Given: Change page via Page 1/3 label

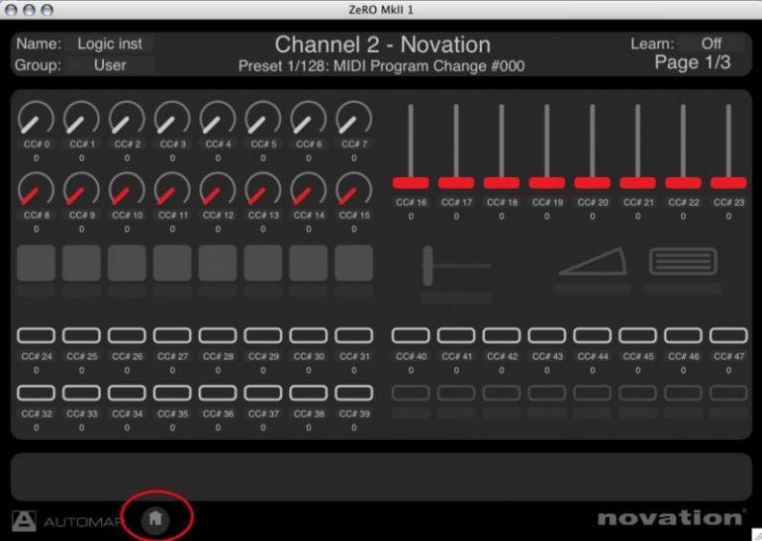Looking at the screenshot, I should (693, 62).
